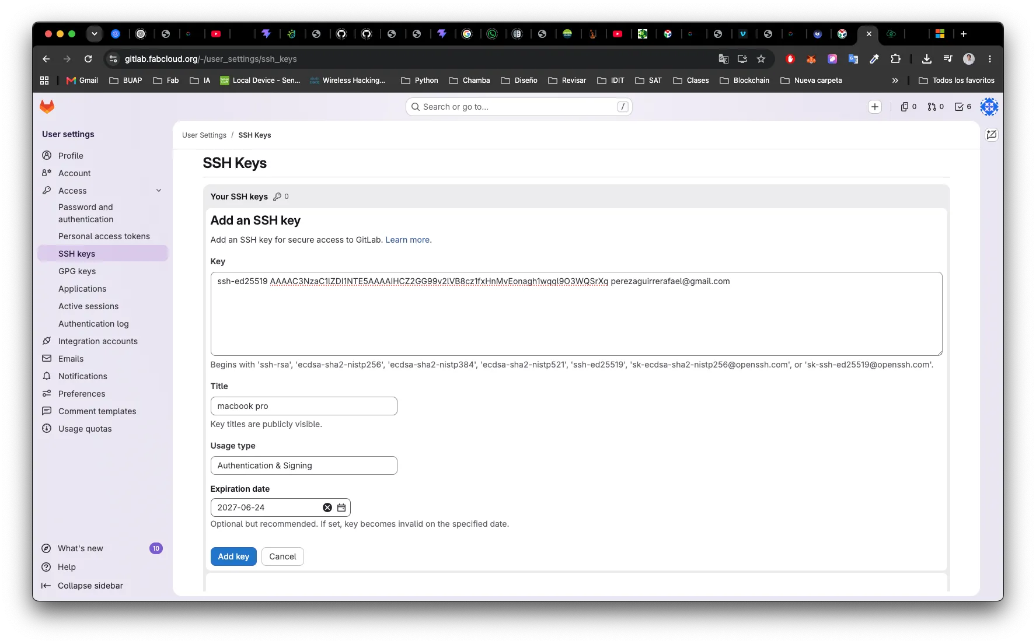Follow the Learn more link
Viewport: 1036px width, 644px height.
point(407,240)
